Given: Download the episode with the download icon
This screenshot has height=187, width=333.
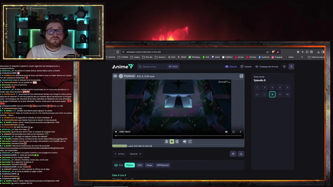Looking at the screenshot, I should [241, 154].
